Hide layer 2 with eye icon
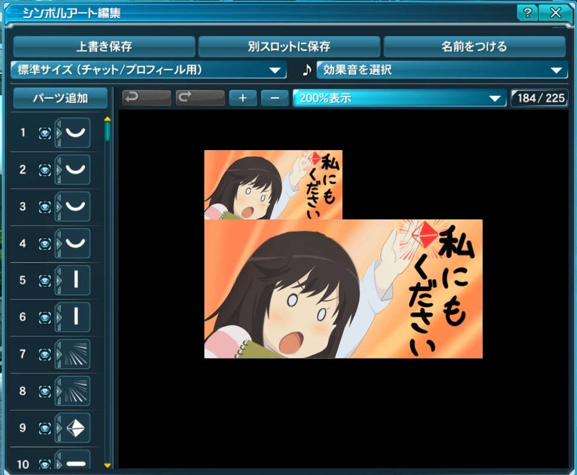 click(45, 170)
